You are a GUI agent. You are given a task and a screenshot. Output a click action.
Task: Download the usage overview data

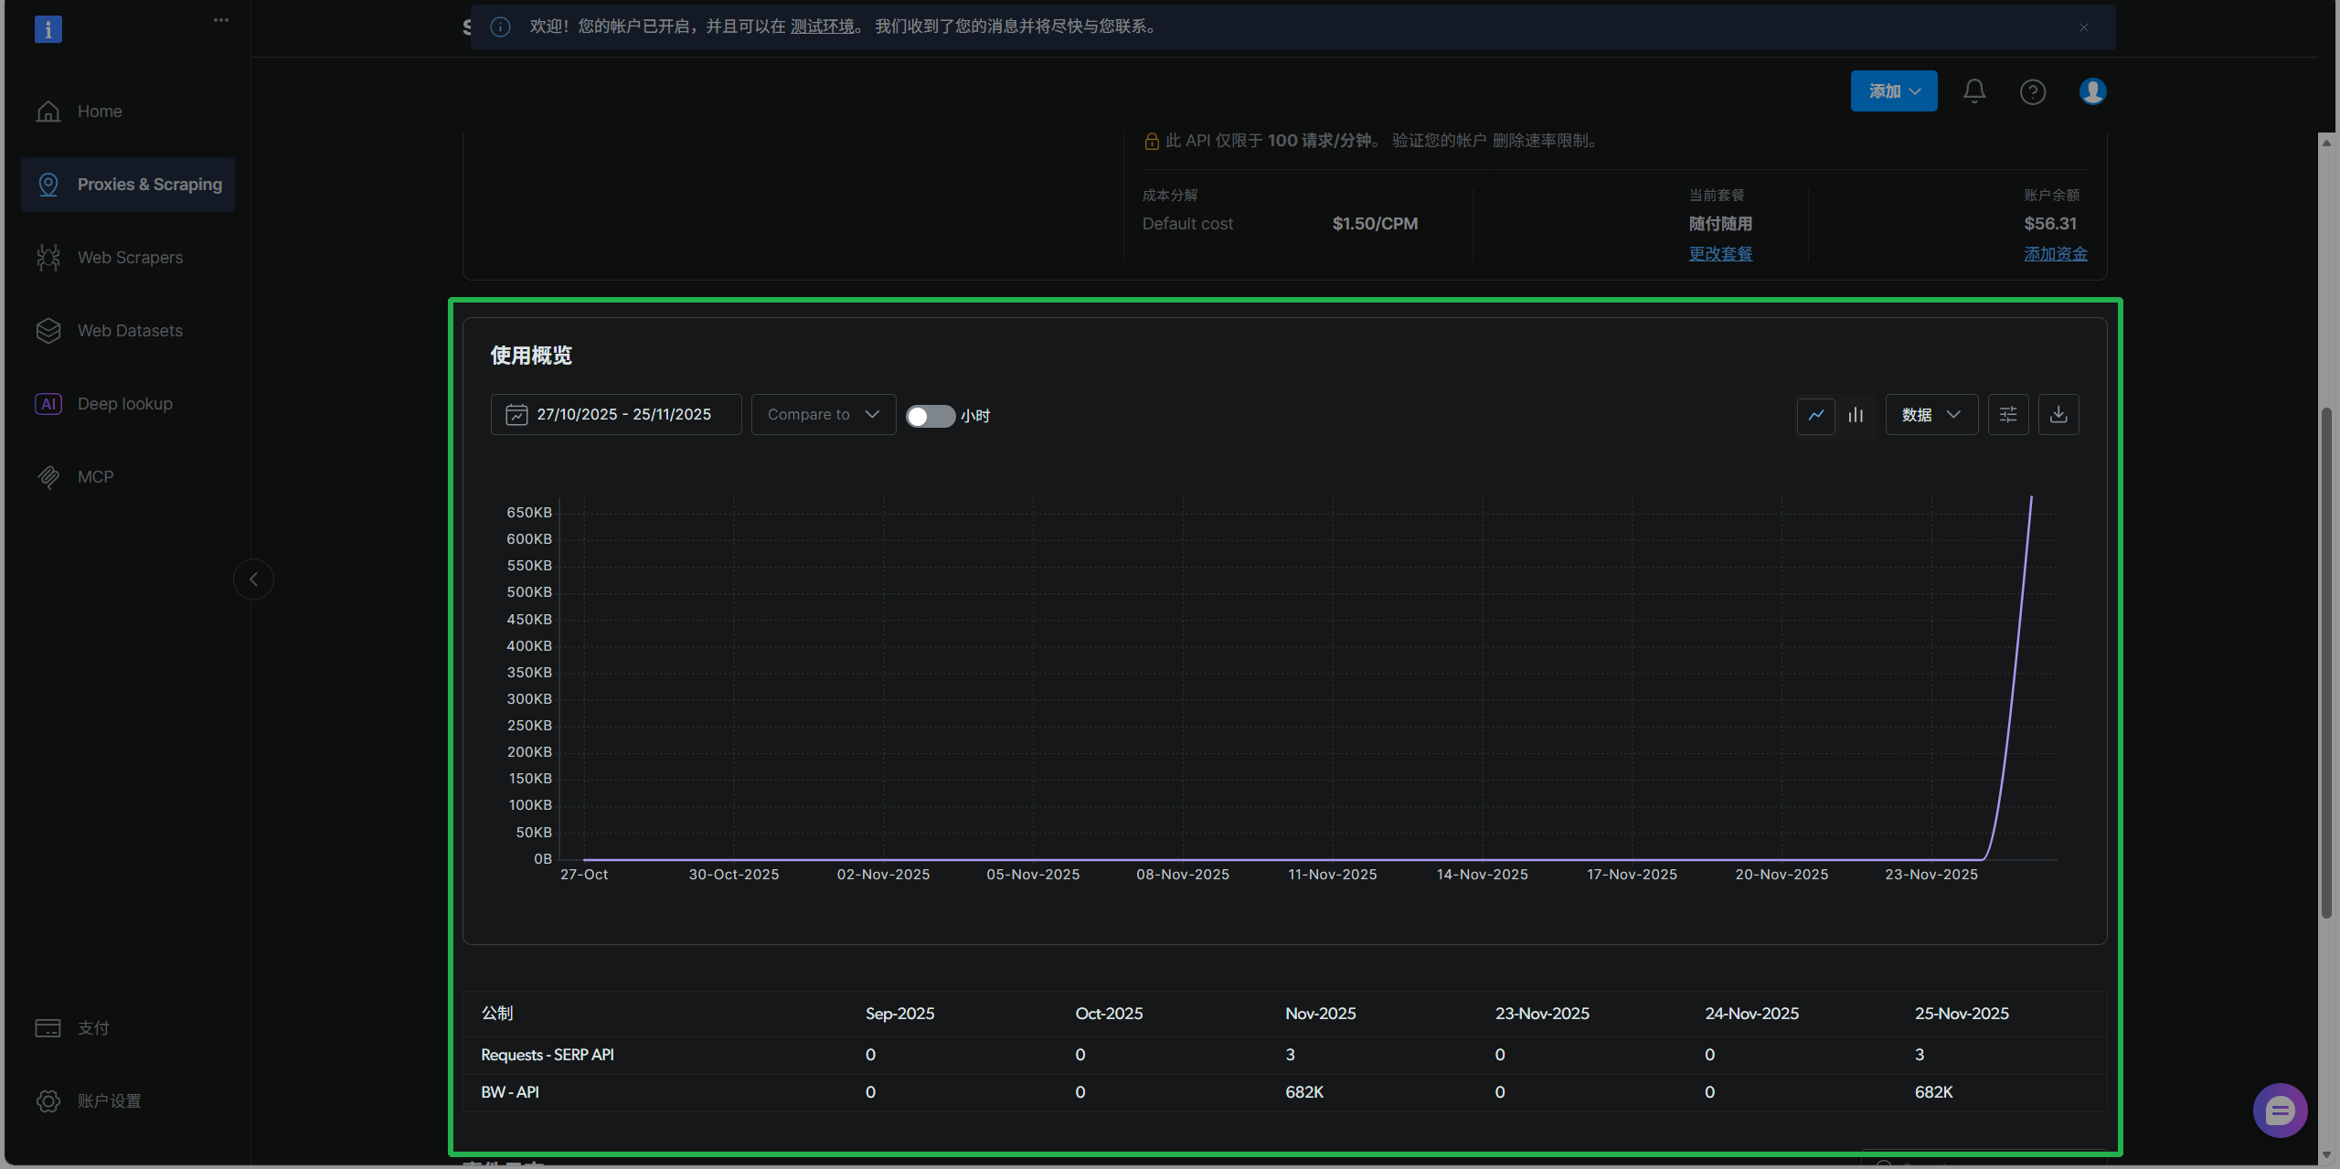(x=2058, y=415)
